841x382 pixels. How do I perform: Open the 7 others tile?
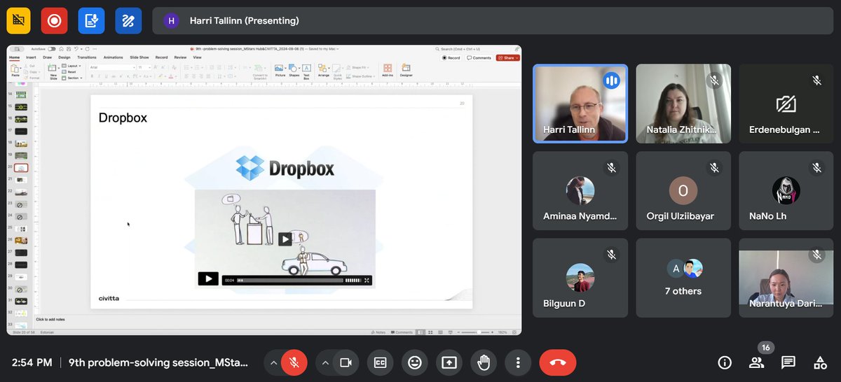[683, 278]
